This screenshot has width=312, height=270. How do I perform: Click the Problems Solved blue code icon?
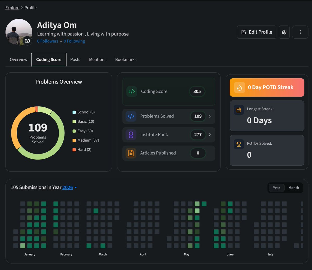click(131, 116)
